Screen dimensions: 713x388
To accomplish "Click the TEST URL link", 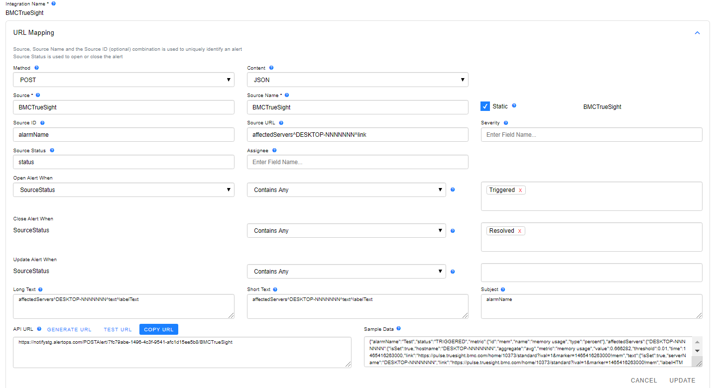I will point(118,329).
